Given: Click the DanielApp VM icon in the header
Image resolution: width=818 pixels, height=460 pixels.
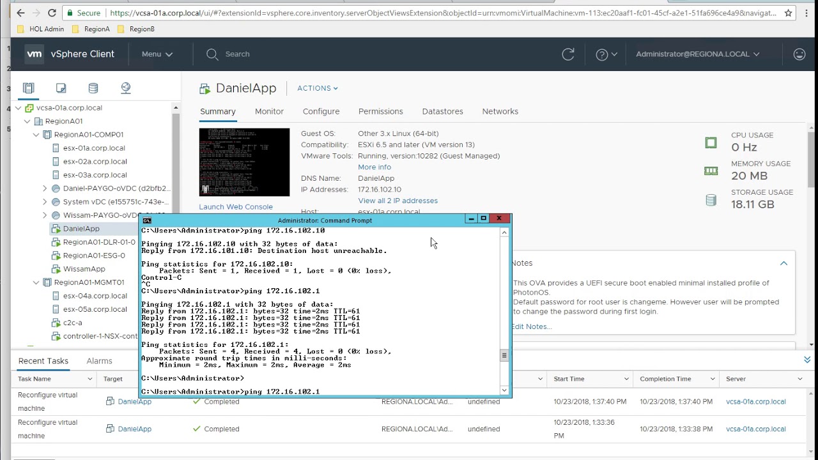Looking at the screenshot, I should (x=204, y=89).
